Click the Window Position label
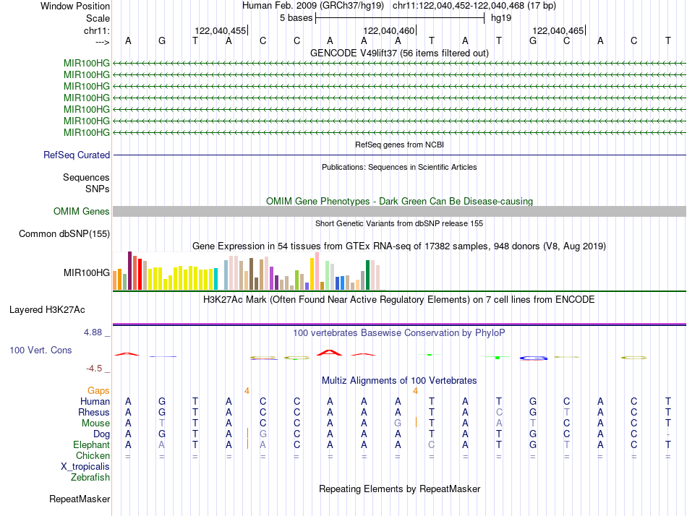Screen dimensions: 687x516 point(75,6)
